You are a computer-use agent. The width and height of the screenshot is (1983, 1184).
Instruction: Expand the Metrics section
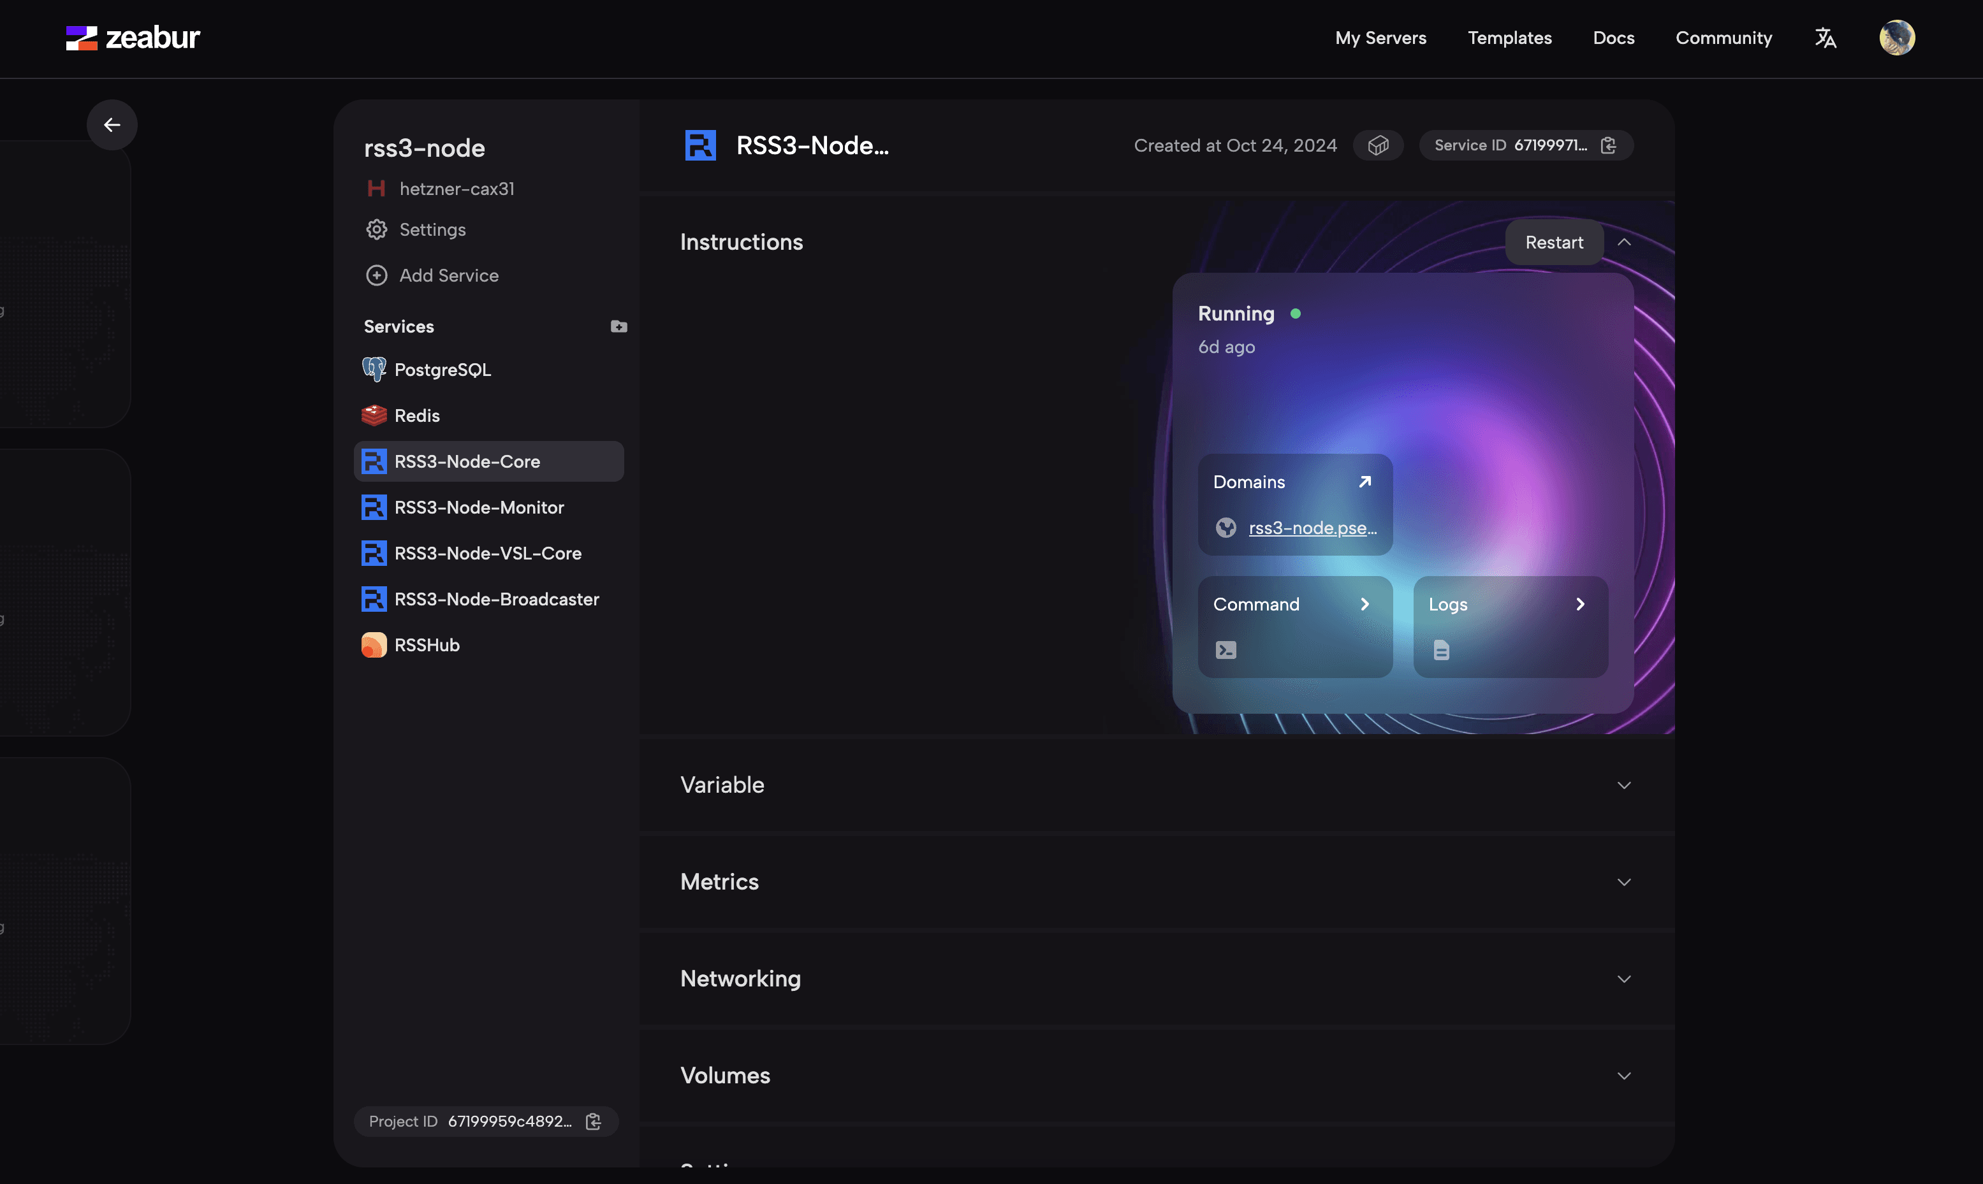1624,881
